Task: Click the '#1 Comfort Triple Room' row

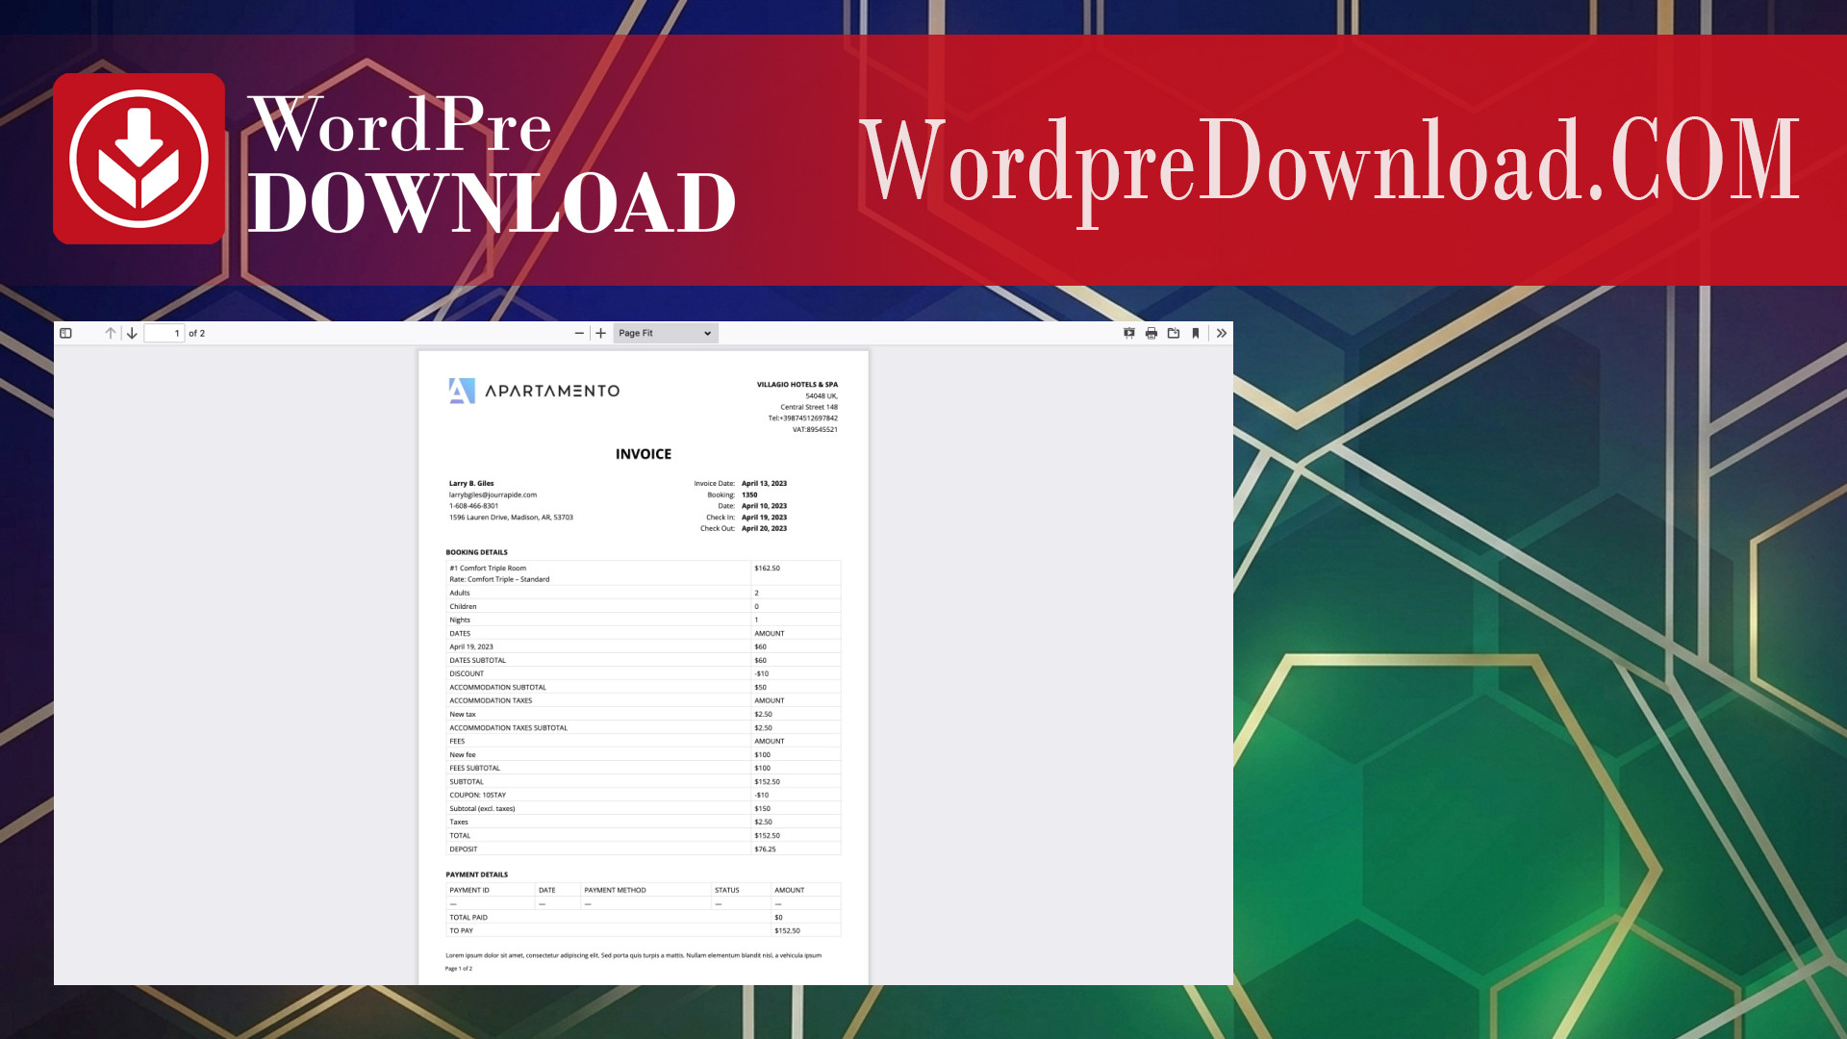Action: (x=643, y=573)
